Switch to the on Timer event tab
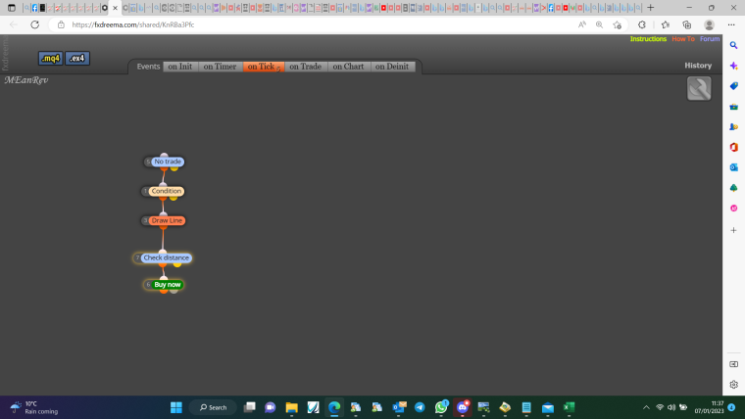The image size is (745, 419). 220,67
